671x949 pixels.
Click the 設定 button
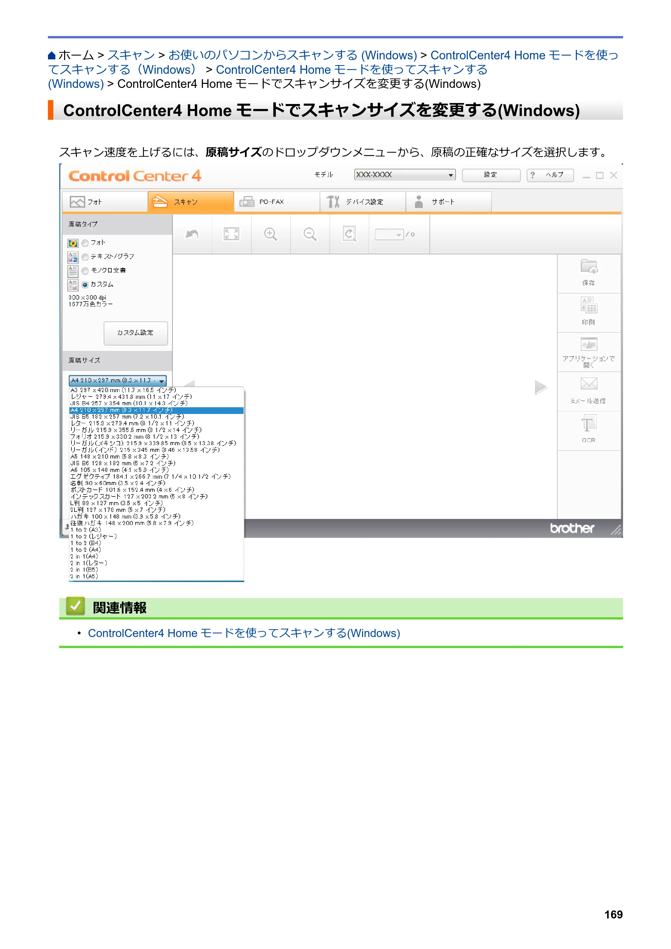coord(491,175)
